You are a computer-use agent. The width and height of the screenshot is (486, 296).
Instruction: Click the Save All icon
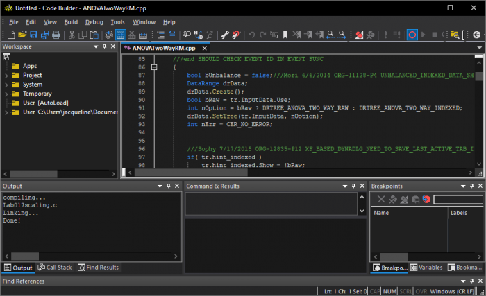(44, 34)
